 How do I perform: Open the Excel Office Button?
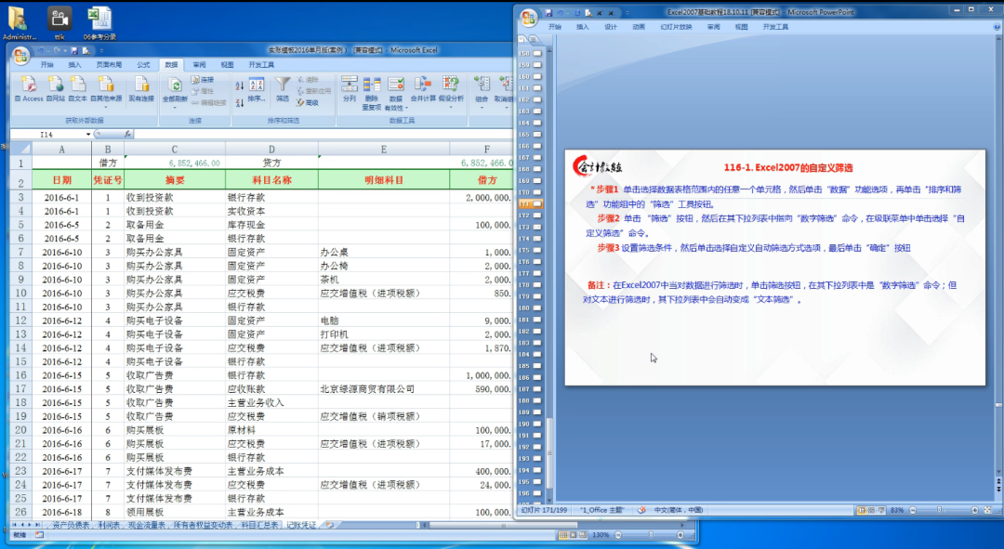tap(20, 57)
